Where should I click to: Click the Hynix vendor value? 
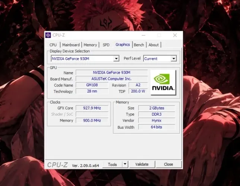click(x=157, y=121)
